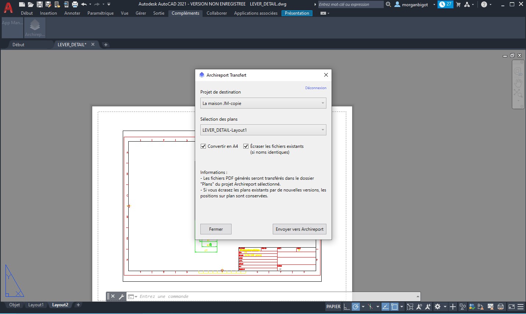Screen dimensions: 526x314
Task: Expand workspace switching dropdown arrow
Action: [x=445, y=307]
